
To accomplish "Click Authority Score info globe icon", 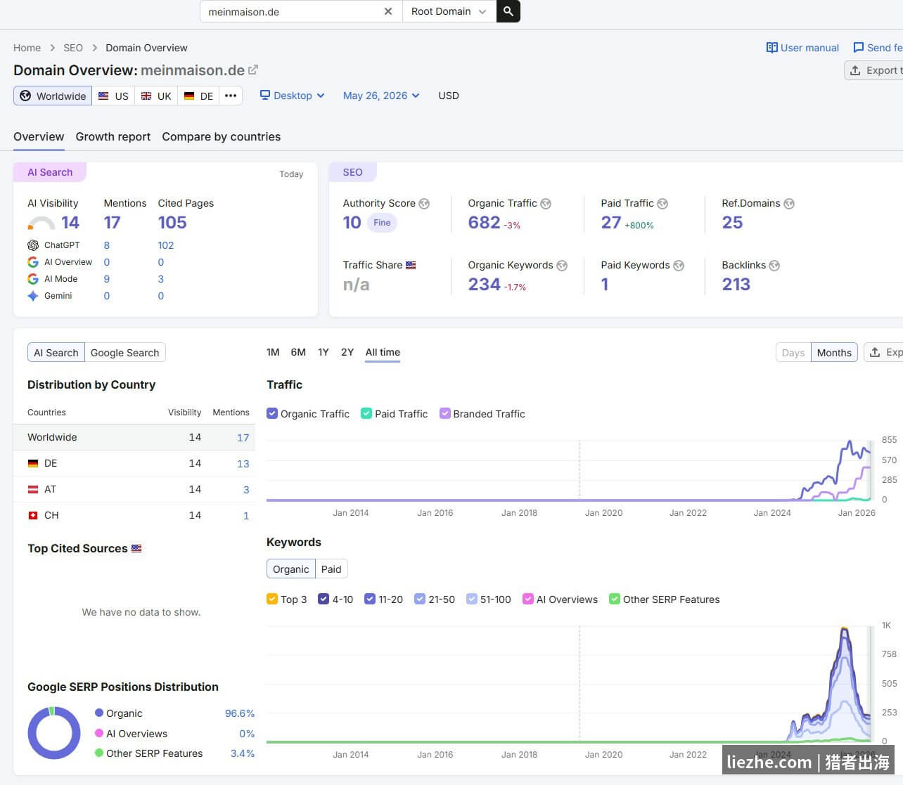I will [424, 204].
